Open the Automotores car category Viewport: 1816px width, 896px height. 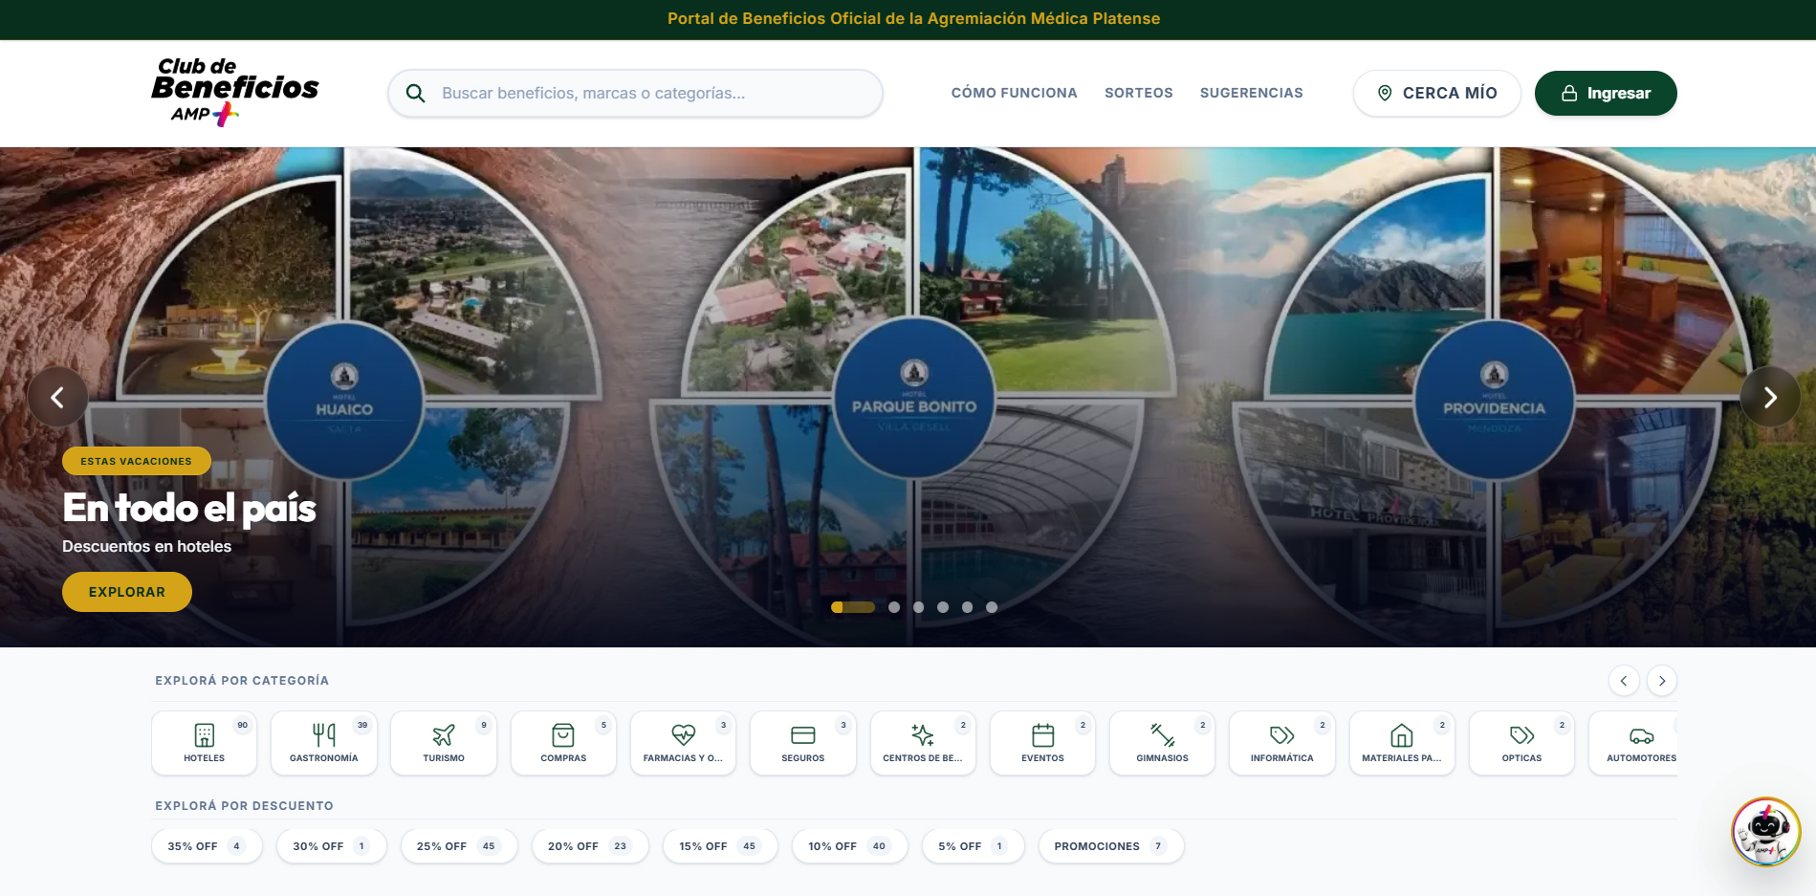[x=1633, y=743]
